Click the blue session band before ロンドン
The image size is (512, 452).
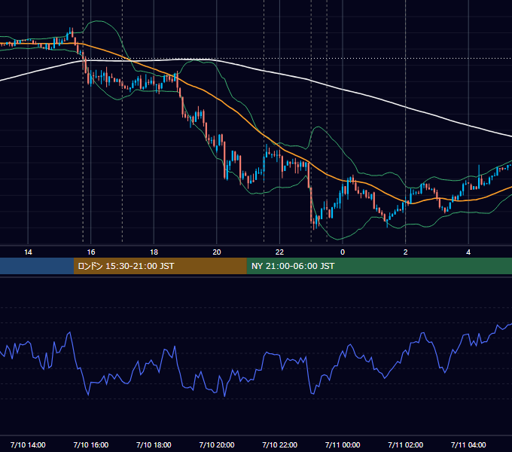coord(37,266)
